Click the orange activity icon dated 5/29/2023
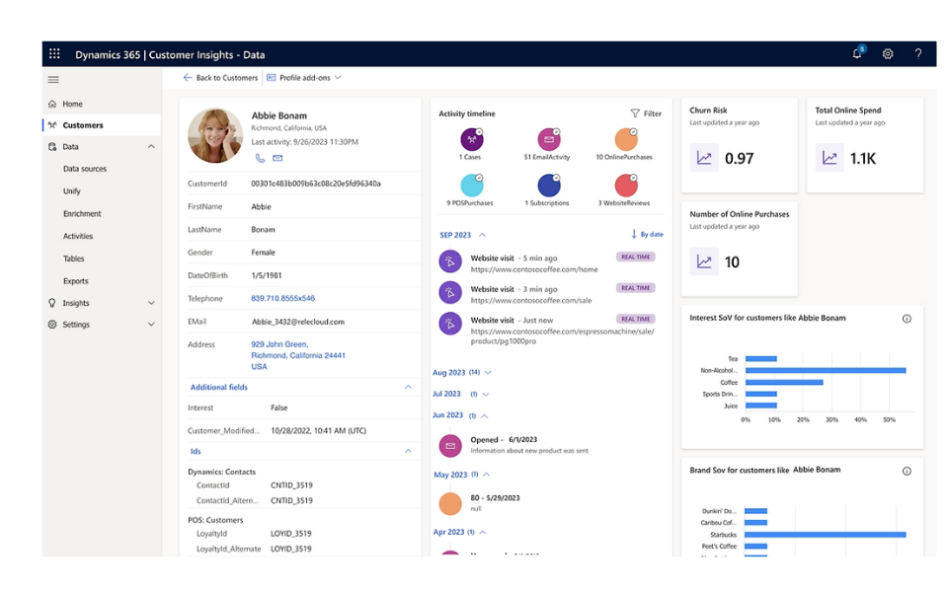The width and height of the screenshot is (948, 592). point(450,504)
